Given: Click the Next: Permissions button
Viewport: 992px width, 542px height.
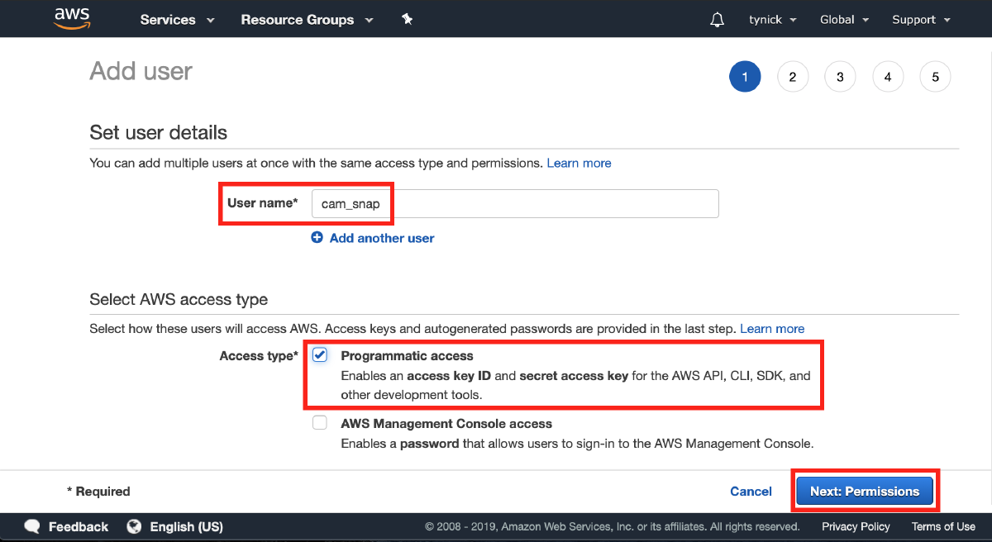Looking at the screenshot, I should click(x=865, y=491).
